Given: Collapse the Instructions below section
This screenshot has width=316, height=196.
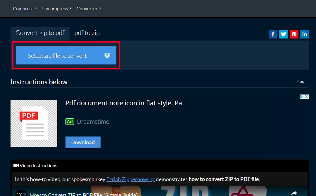Looking at the screenshot, I should pos(302,82).
